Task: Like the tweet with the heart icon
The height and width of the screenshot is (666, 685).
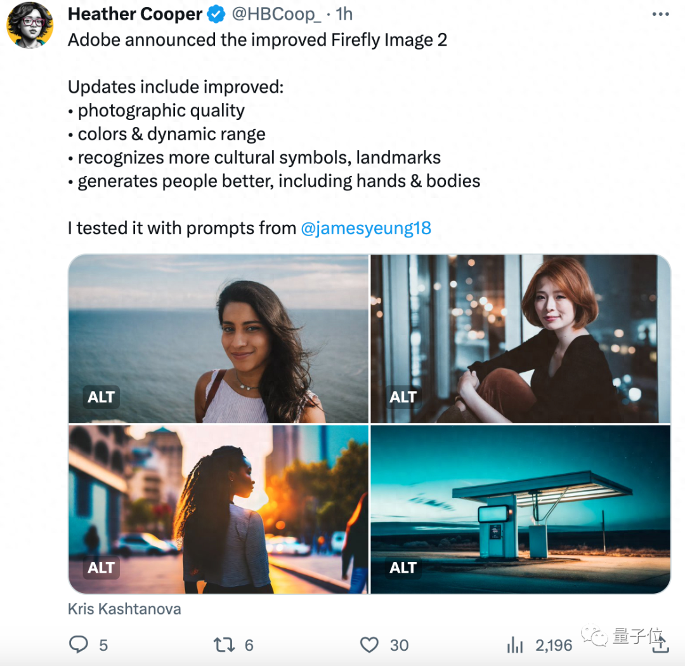Action: click(x=369, y=645)
